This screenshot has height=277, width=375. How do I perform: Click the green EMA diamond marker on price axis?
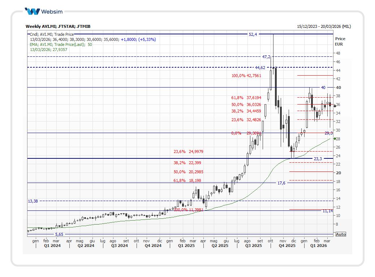coord(335,139)
